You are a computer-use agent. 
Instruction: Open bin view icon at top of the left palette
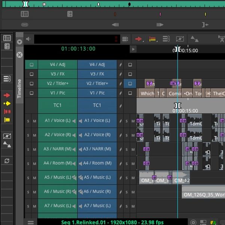point(7,38)
